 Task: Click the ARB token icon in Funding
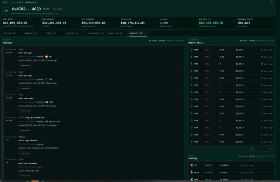pos(192,180)
